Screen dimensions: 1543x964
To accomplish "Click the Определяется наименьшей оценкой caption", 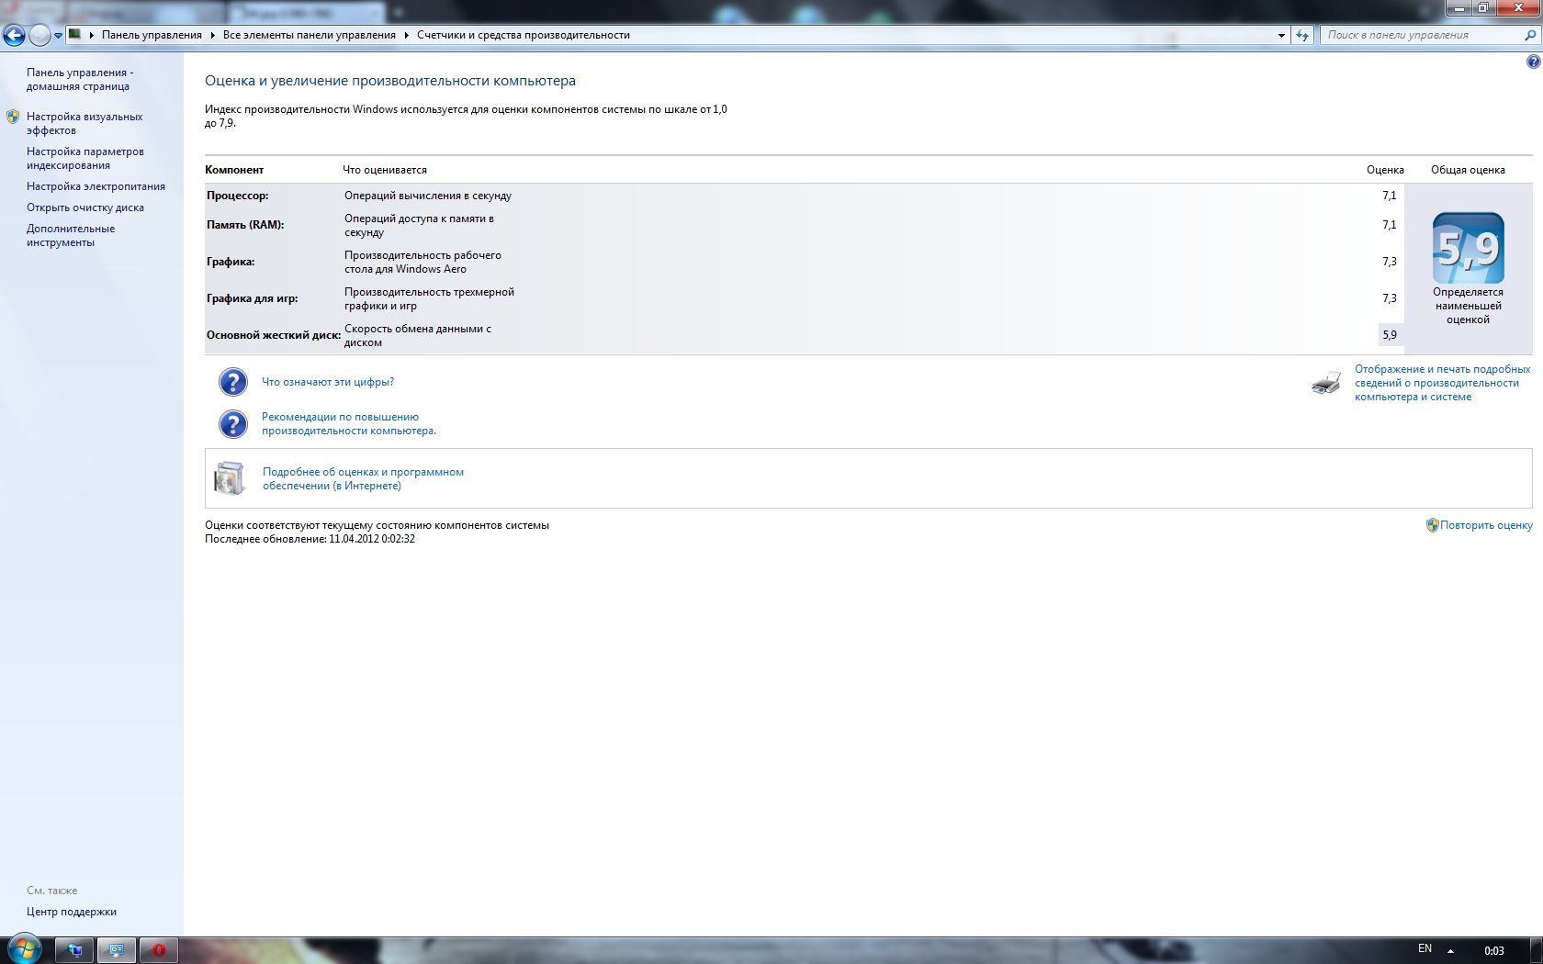I will point(1468,306).
